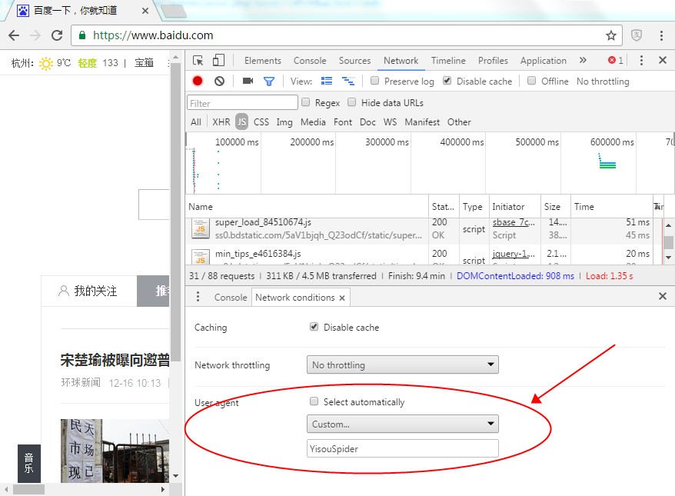Reload the page with refresh icon
Image resolution: width=675 pixels, height=496 pixels.
coord(57,35)
